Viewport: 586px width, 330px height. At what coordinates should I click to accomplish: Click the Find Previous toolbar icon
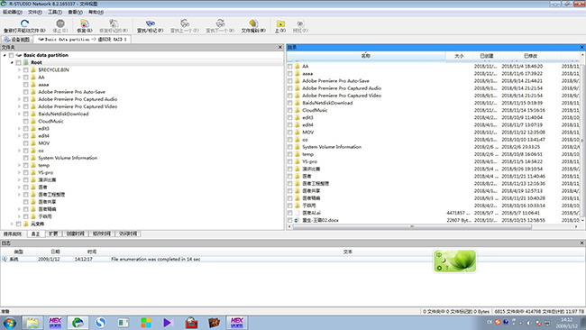coord(185,23)
